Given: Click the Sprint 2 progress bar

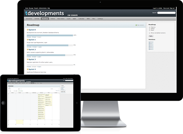Looking at the screenshot, I should (x=50, y=55).
